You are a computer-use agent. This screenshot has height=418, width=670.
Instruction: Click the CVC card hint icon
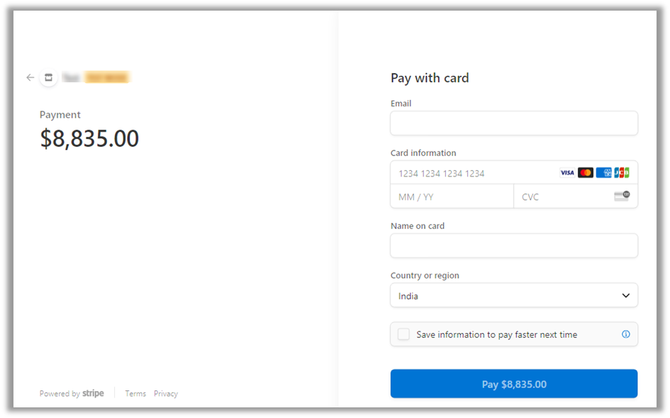pos(621,196)
